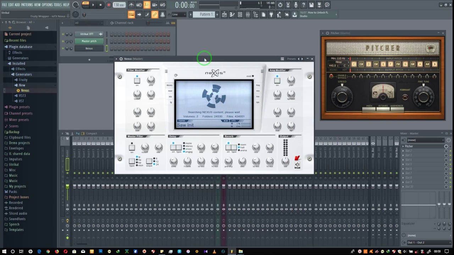Click the Pitcher F# note button
454x255 pixels.
[398, 64]
